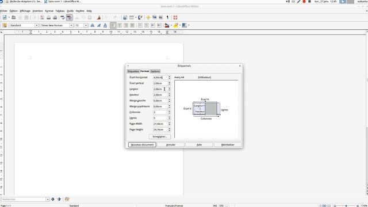
Task: Justify the paragraph text
Action: (x=132, y=25)
